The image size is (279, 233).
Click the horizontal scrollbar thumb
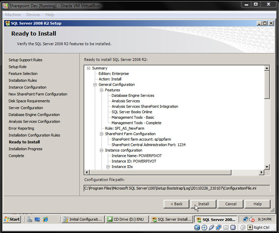click(x=161, y=172)
